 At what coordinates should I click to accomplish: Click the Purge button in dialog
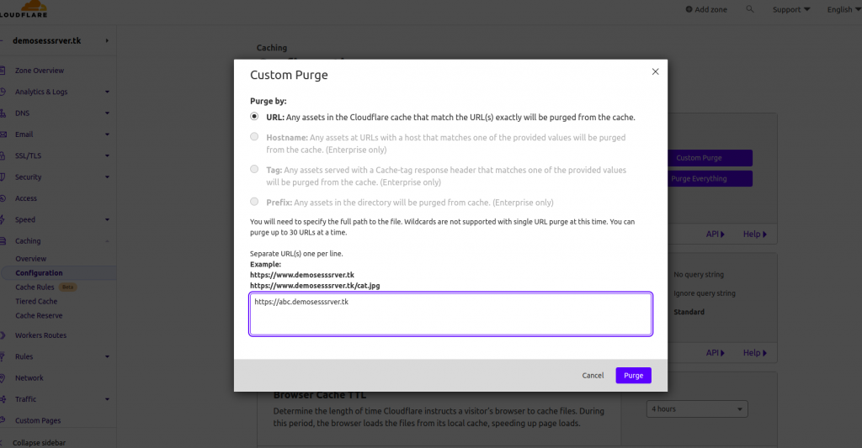tap(633, 376)
